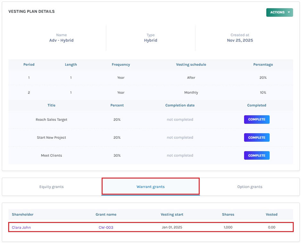Click the Period column header
Viewport: 301px width, 243px height.
pos(29,64)
